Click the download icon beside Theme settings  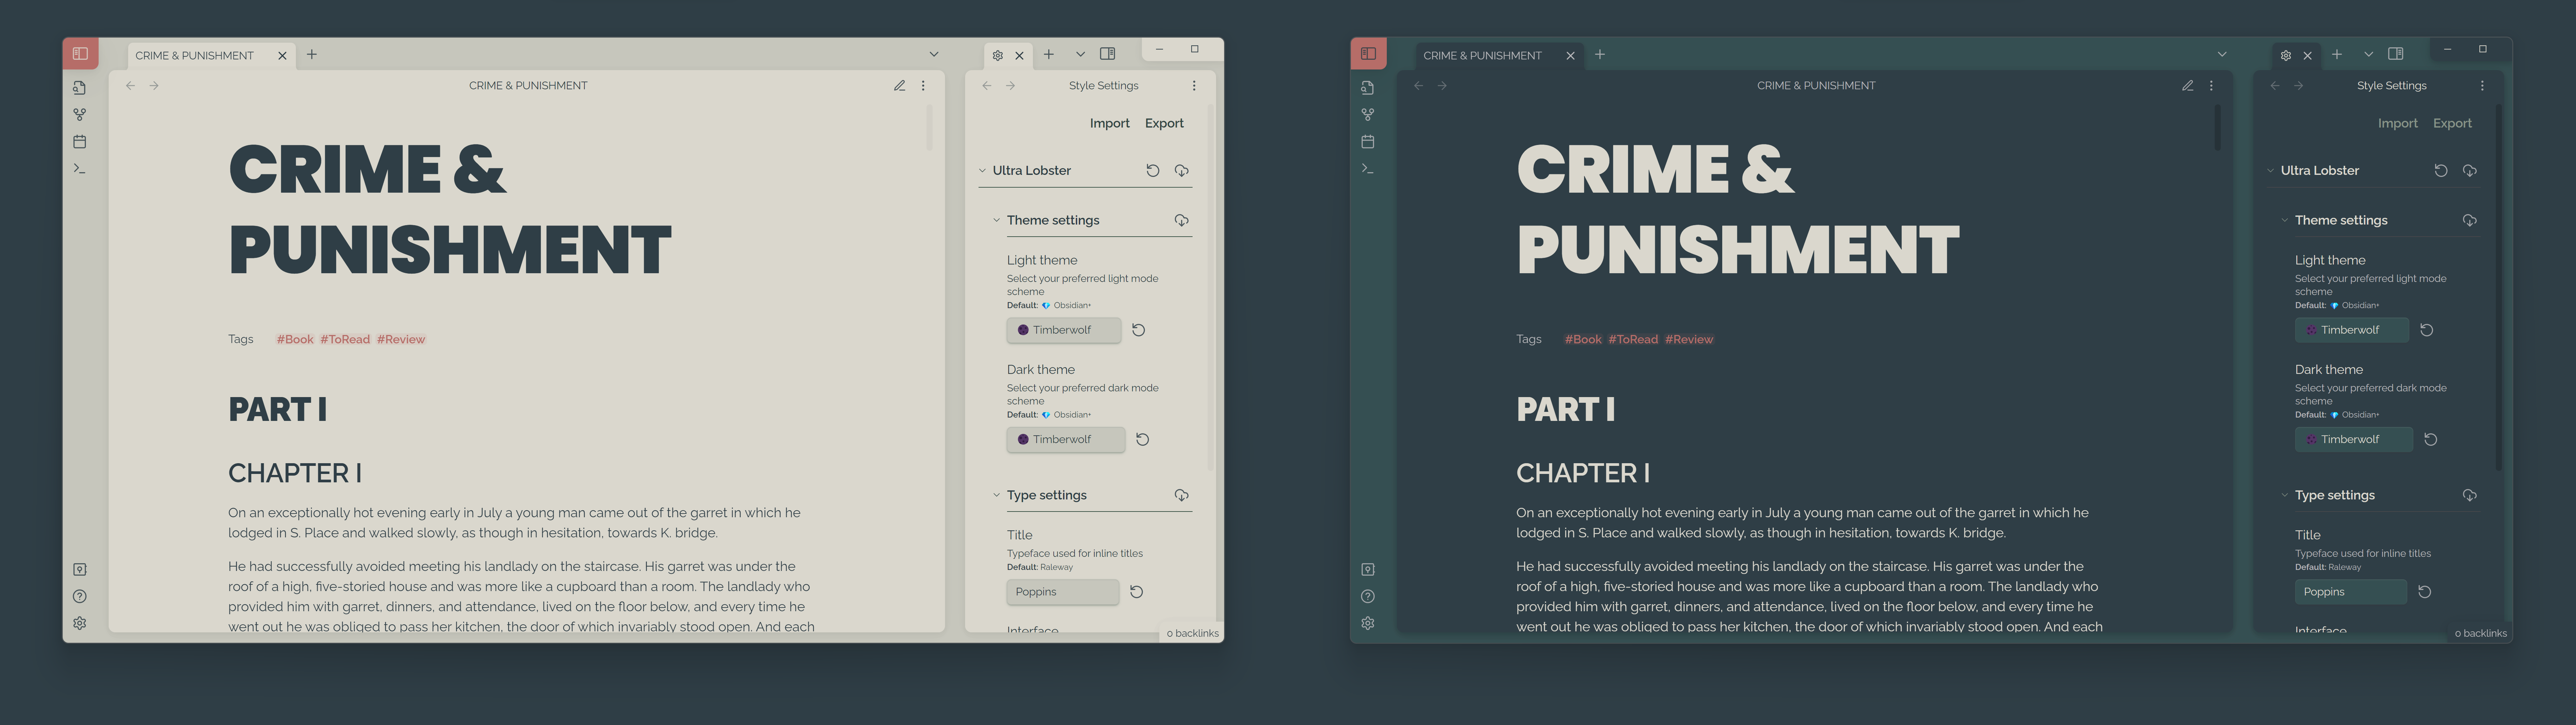coord(1181,220)
